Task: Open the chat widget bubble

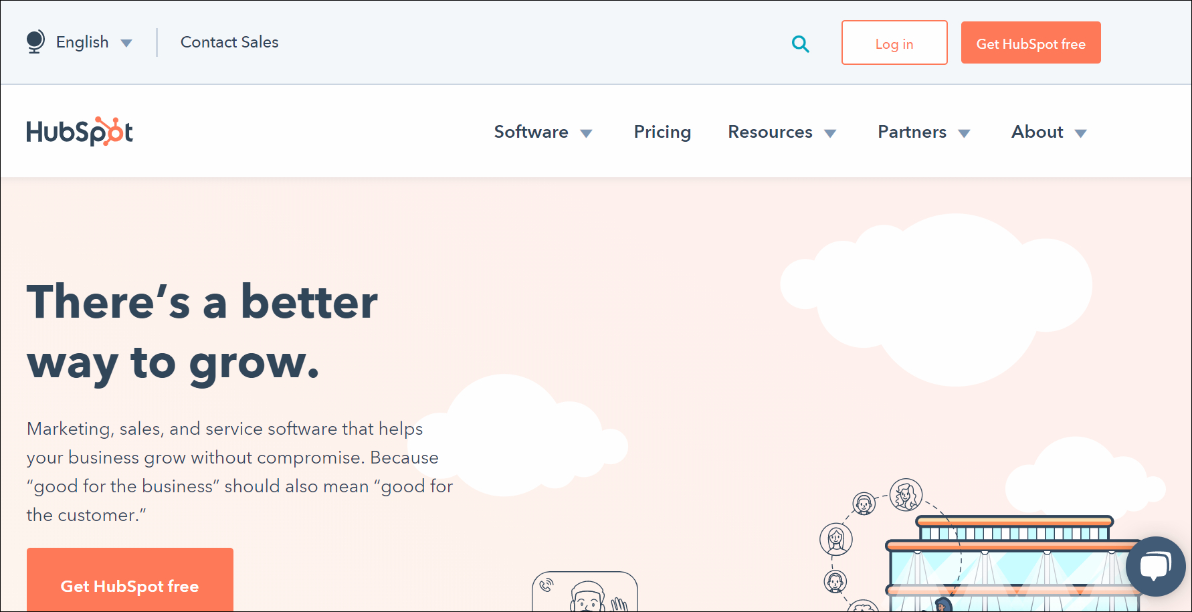Action: click(x=1155, y=566)
